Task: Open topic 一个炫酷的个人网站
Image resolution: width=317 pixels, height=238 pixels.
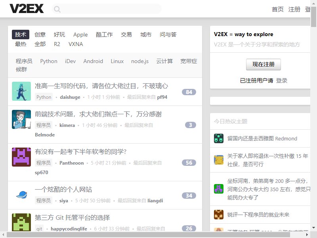Action: click(63, 190)
